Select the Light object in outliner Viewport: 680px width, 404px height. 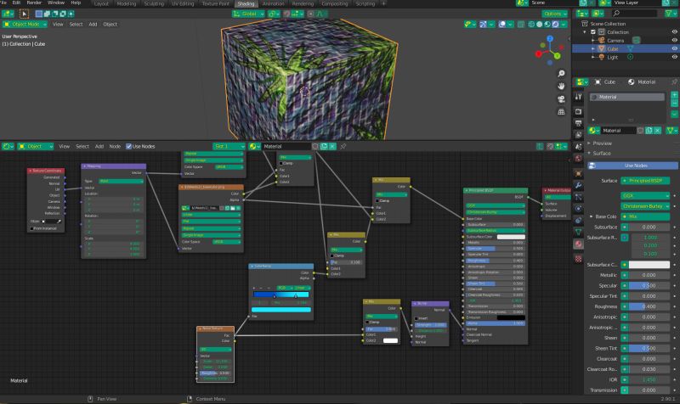point(612,57)
